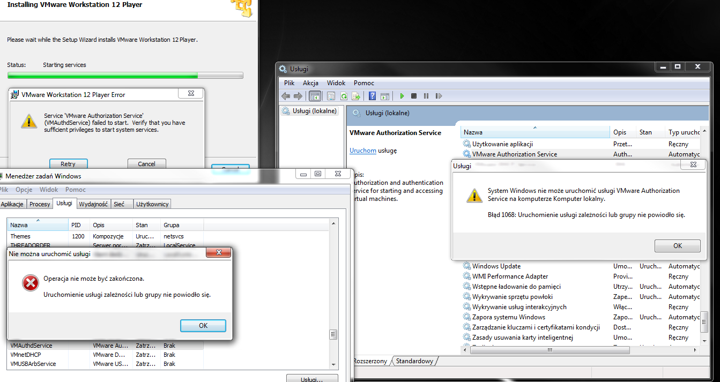
Task: Open Opcje menu in Task Manager
Action: tap(24, 190)
